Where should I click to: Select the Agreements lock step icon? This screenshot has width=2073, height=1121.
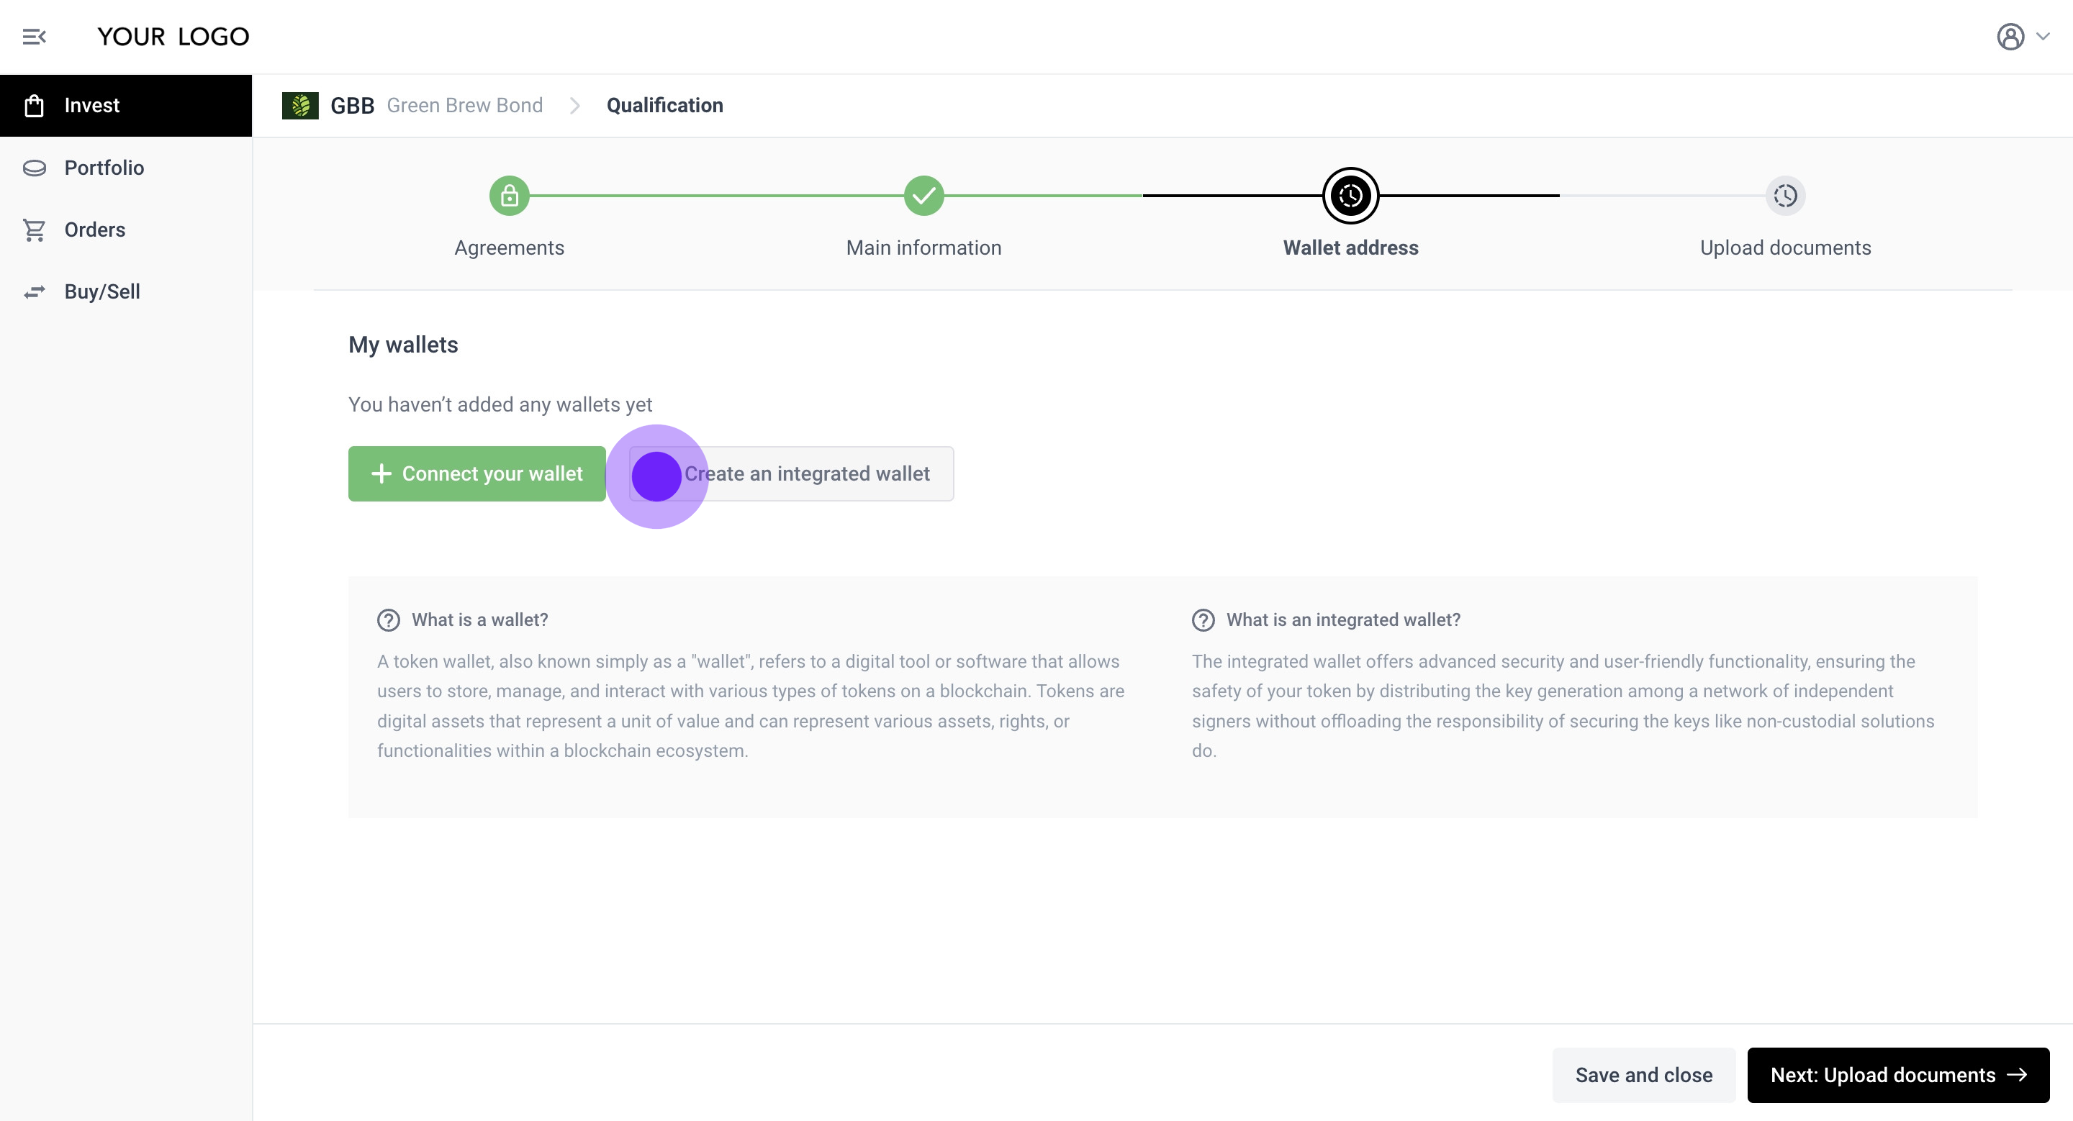tap(510, 196)
